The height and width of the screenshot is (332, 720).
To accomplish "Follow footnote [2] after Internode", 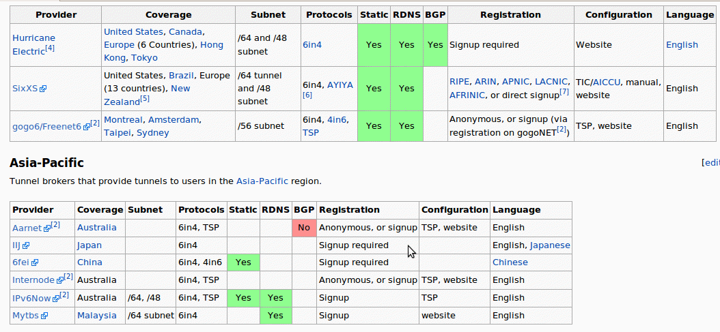I will click(x=68, y=277).
